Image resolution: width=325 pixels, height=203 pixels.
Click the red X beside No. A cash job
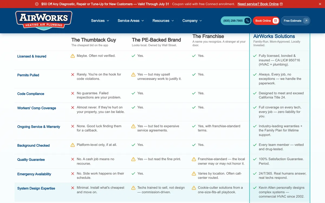point(73,159)
